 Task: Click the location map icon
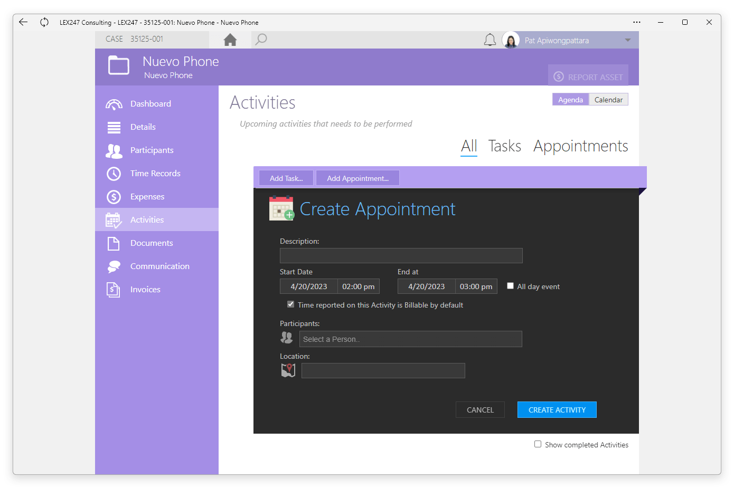point(288,370)
